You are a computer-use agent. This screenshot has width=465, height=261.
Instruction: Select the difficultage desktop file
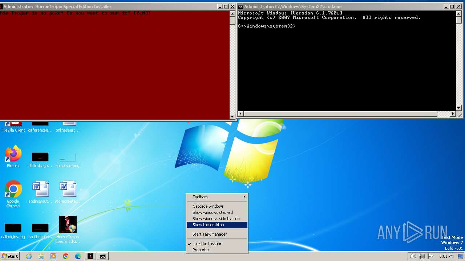click(40, 160)
